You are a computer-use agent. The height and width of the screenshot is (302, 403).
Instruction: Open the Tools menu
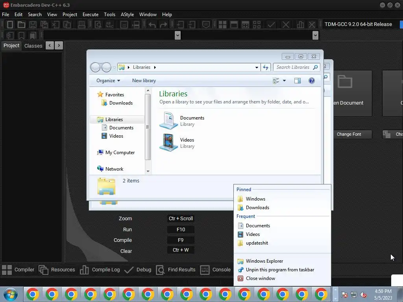tap(109, 15)
